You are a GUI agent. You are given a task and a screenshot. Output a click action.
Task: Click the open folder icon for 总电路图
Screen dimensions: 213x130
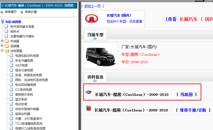coord(7,51)
